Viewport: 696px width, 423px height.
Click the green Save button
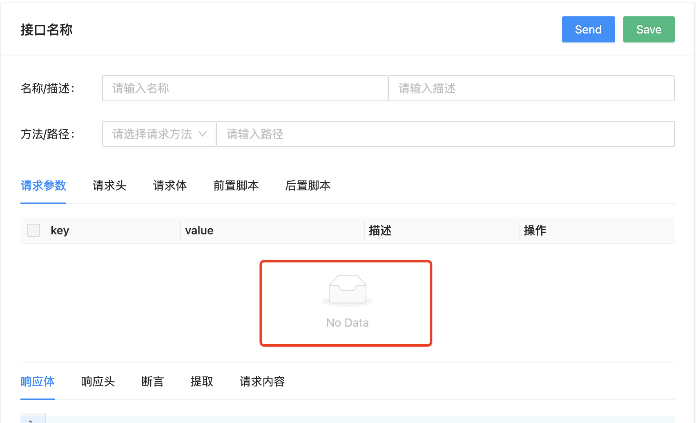click(x=649, y=29)
